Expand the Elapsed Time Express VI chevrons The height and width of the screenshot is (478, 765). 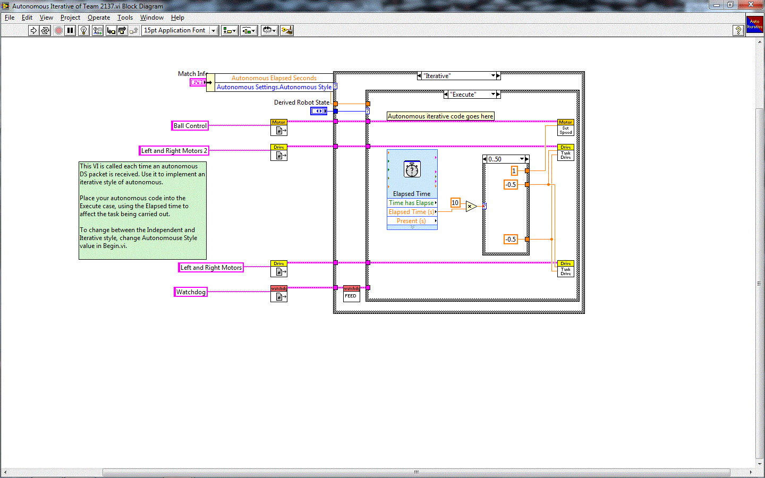tap(412, 227)
